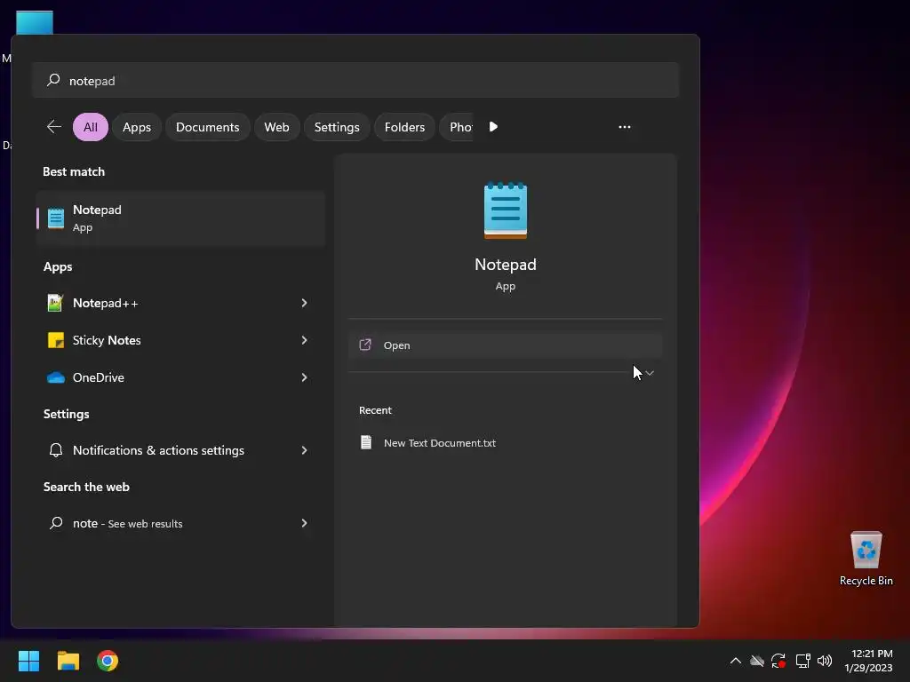Click the sync update tray icon

coord(778,661)
